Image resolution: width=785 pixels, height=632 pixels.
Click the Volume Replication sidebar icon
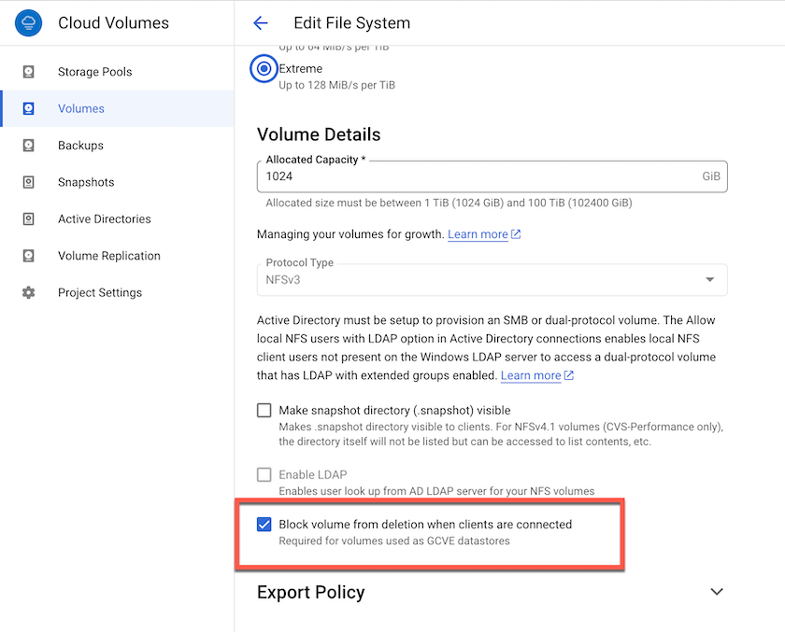[x=29, y=256]
